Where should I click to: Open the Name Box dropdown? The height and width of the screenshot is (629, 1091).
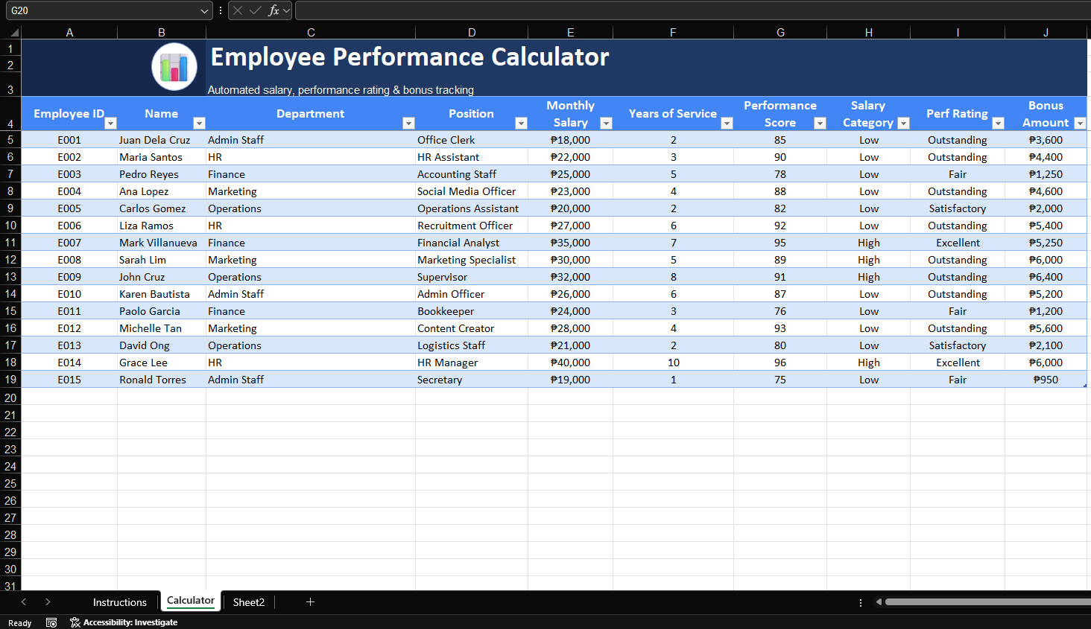[205, 10]
